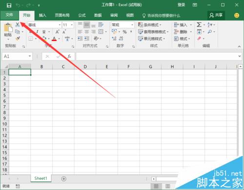Click the phonetic guide wén icon
The height and width of the screenshot is (190, 244).
click(x=67, y=38)
